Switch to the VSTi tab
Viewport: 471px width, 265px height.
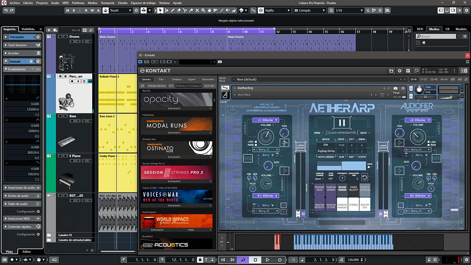[x=420, y=29]
